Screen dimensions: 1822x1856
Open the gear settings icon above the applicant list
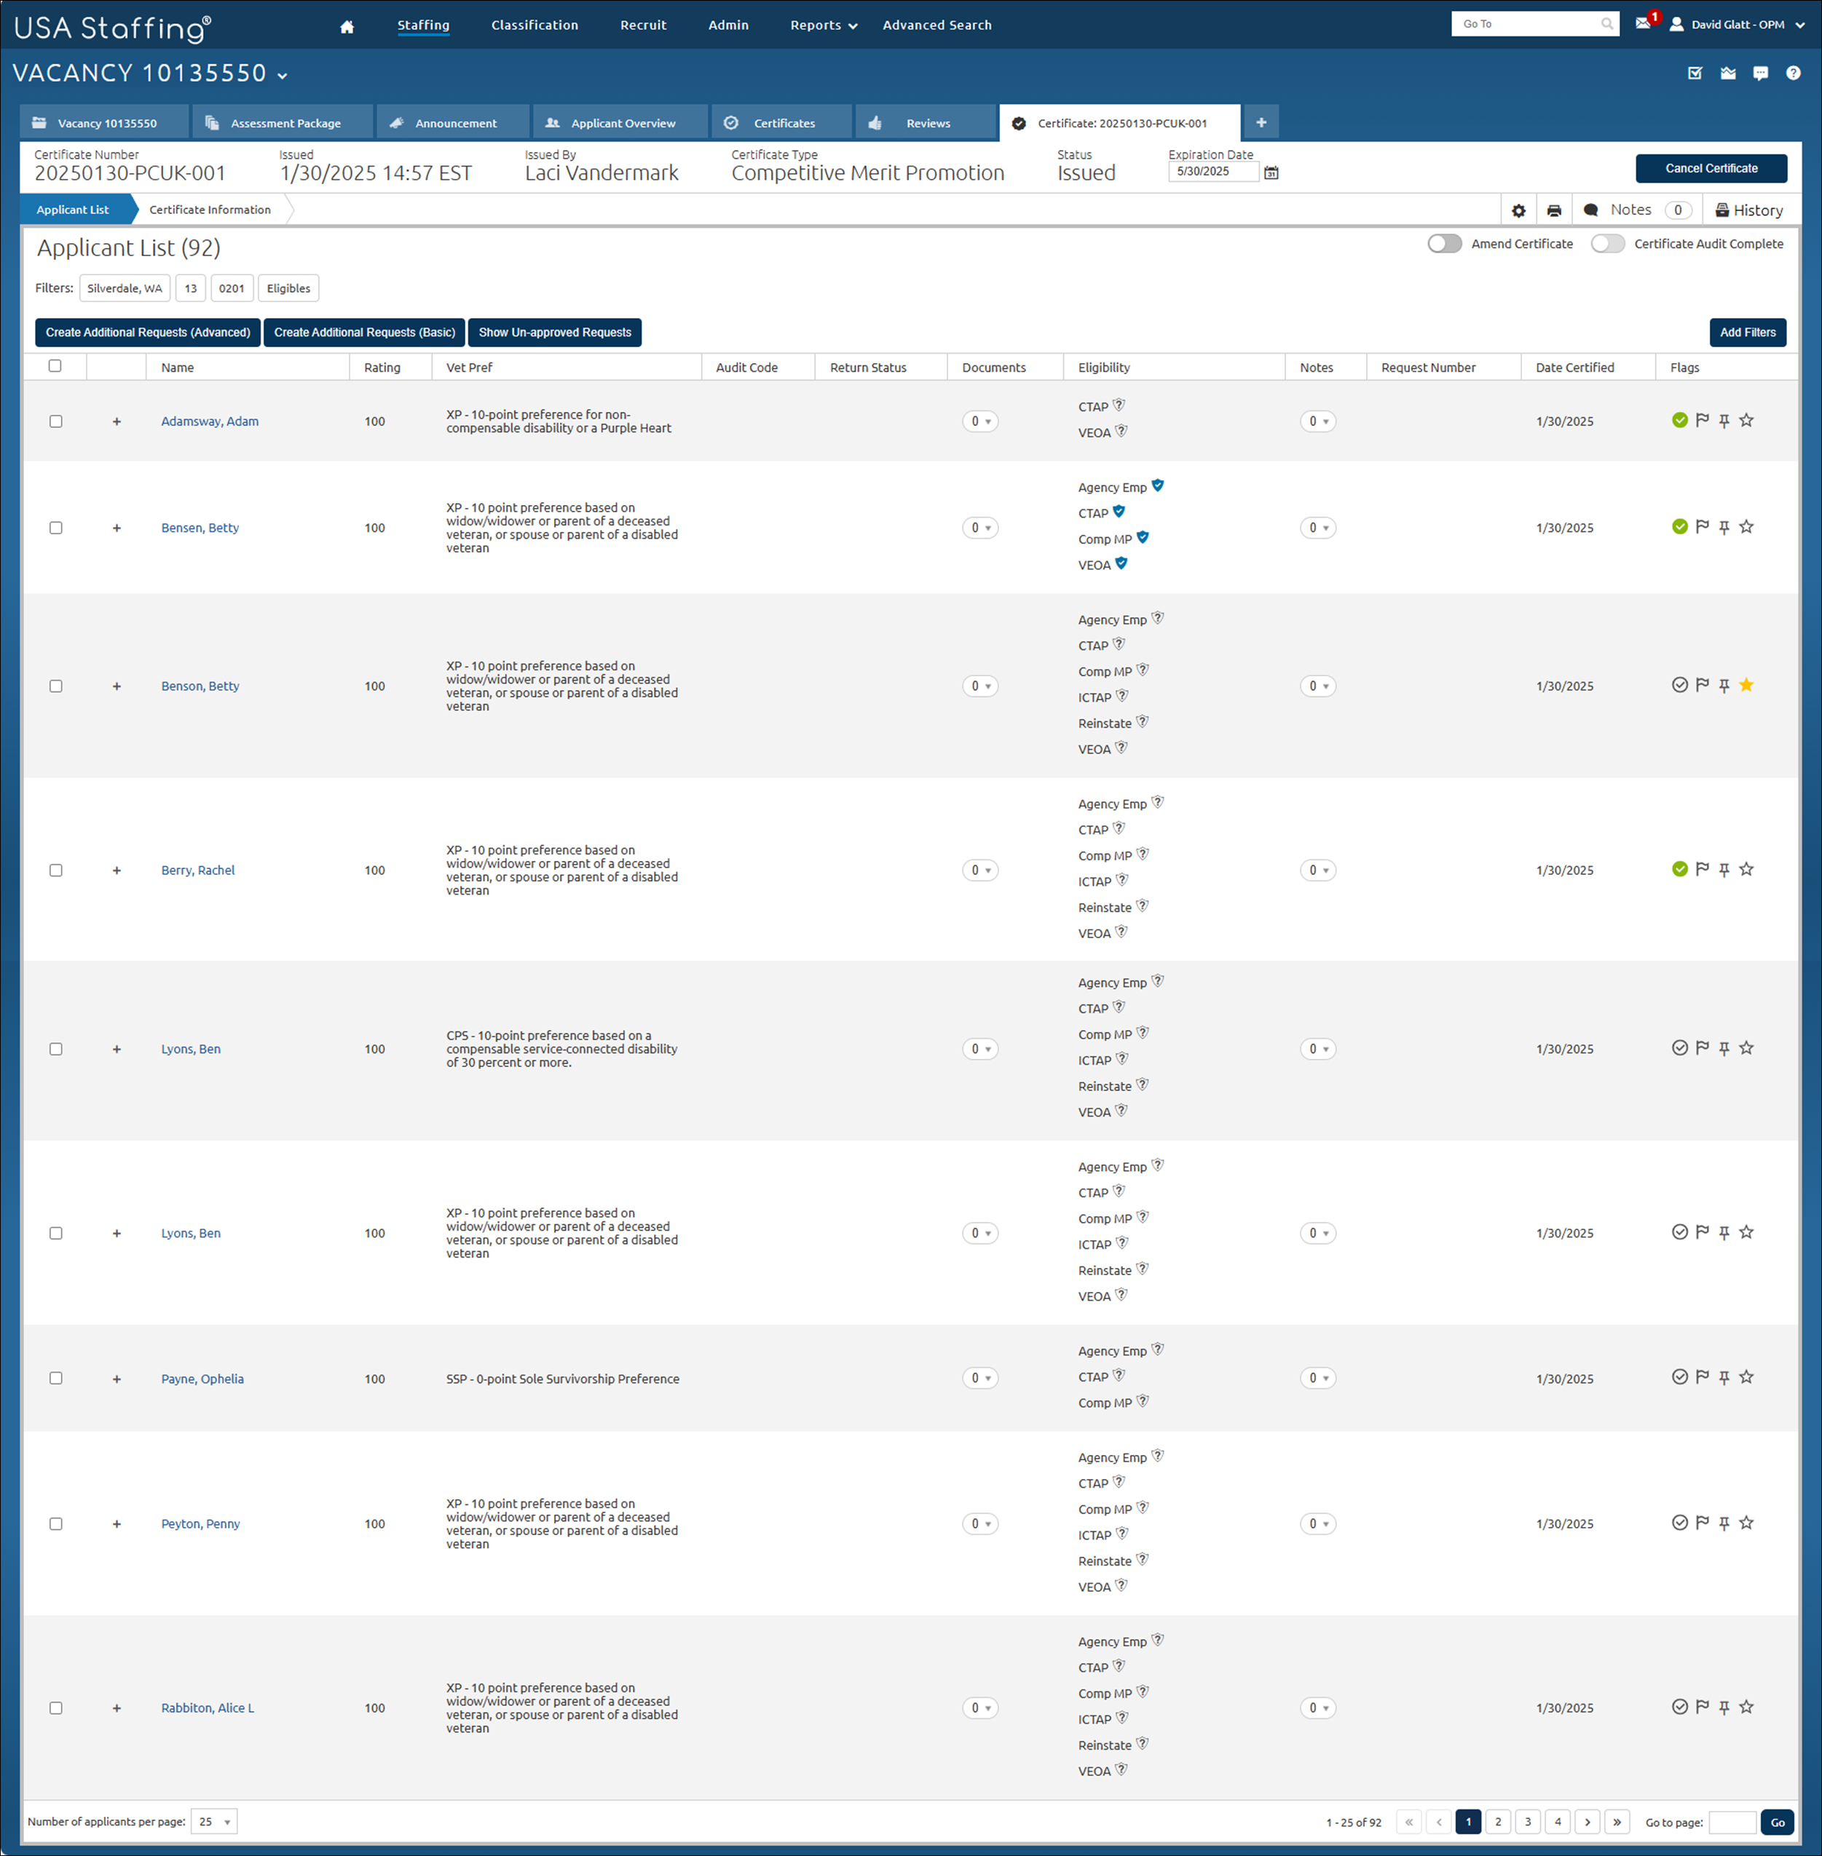[1518, 210]
